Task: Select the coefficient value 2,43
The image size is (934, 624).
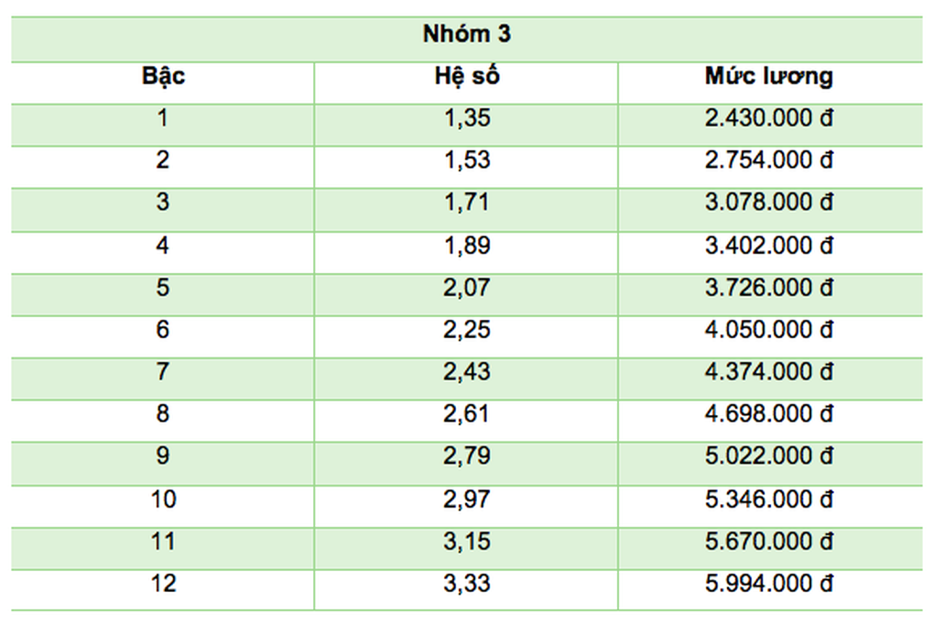Action: coord(467,372)
